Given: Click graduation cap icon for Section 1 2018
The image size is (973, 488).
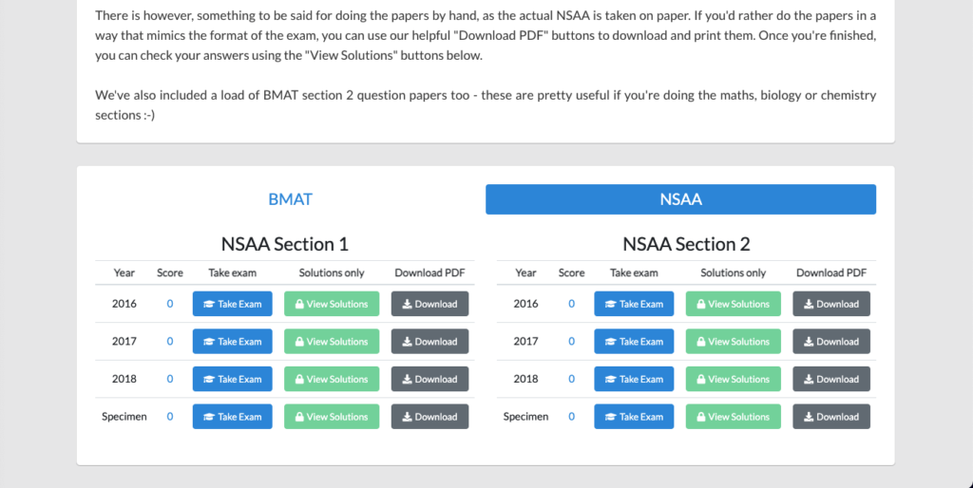Looking at the screenshot, I should pyautogui.click(x=208, y=379).
